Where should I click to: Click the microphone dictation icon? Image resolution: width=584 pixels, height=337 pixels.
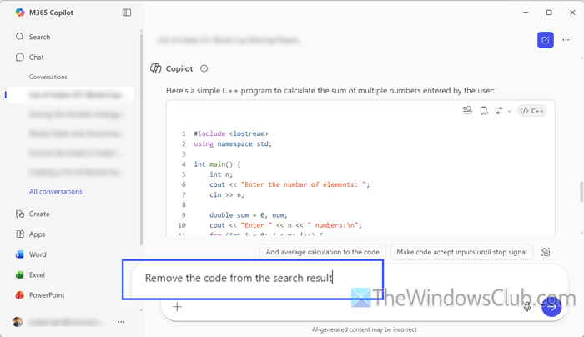[527, 307]
